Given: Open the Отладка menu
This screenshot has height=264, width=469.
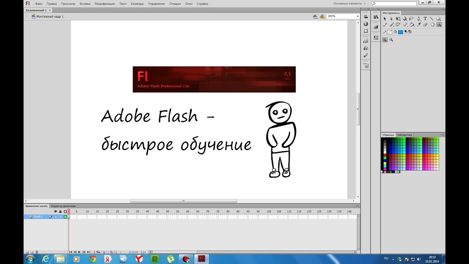Looking at the screenshot, I should [x=175, y=4].
